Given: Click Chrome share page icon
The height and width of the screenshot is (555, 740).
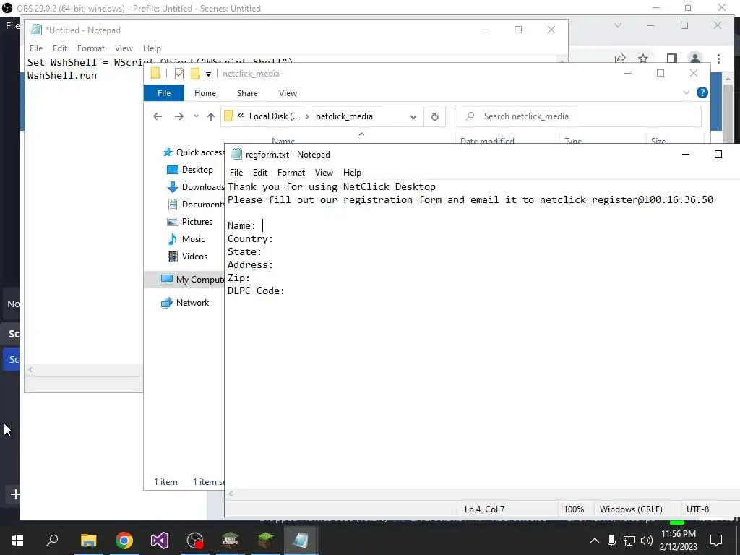Looking at the screenshot, I should coord(620,59).
